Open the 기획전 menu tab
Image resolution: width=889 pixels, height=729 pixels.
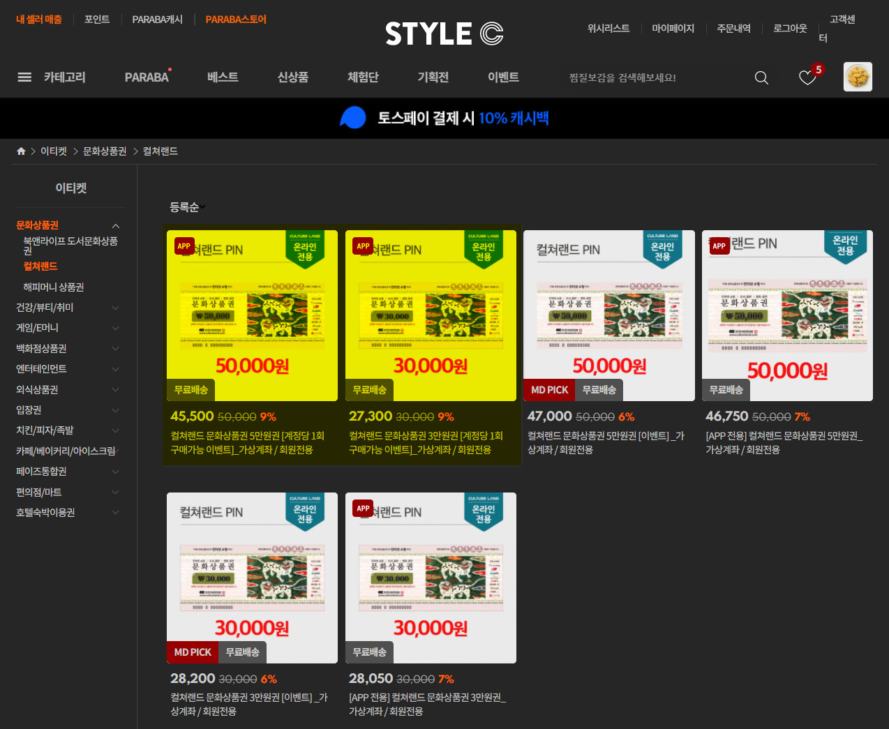tap(433, 77)
